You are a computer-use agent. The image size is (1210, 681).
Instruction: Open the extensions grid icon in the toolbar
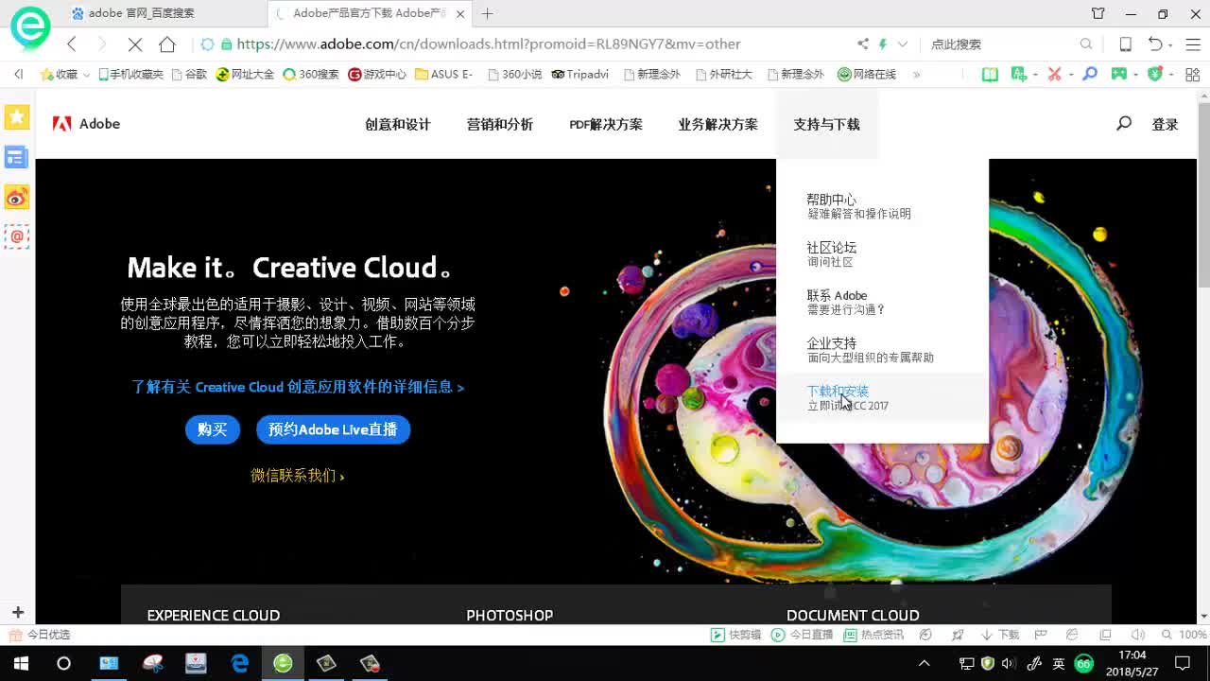click(1192, 74)
